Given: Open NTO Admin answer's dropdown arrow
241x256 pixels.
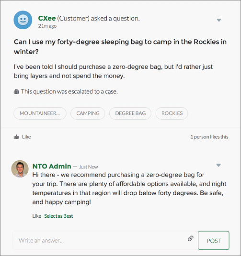Looking at the screenshot, I should (x=218, y=165).
